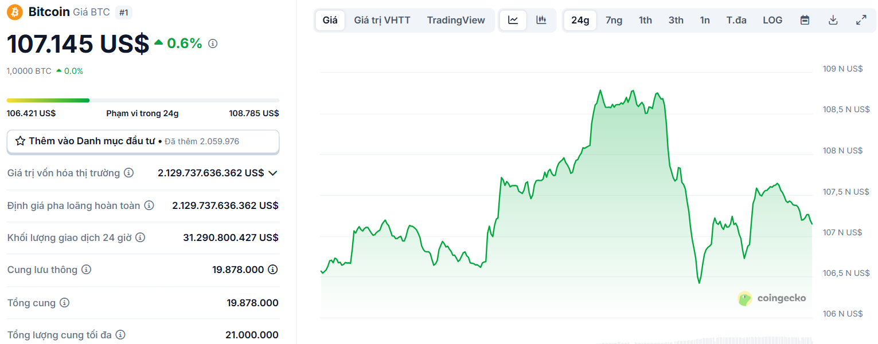Click the 106.421 US$ low value
878x344 pixels.
[x=31, y=113]
